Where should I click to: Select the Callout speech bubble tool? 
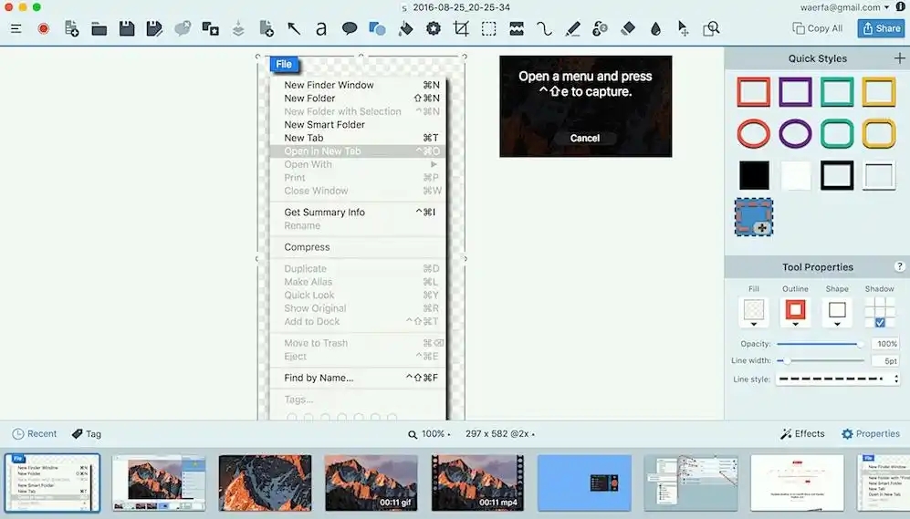(x=350, y=28)
